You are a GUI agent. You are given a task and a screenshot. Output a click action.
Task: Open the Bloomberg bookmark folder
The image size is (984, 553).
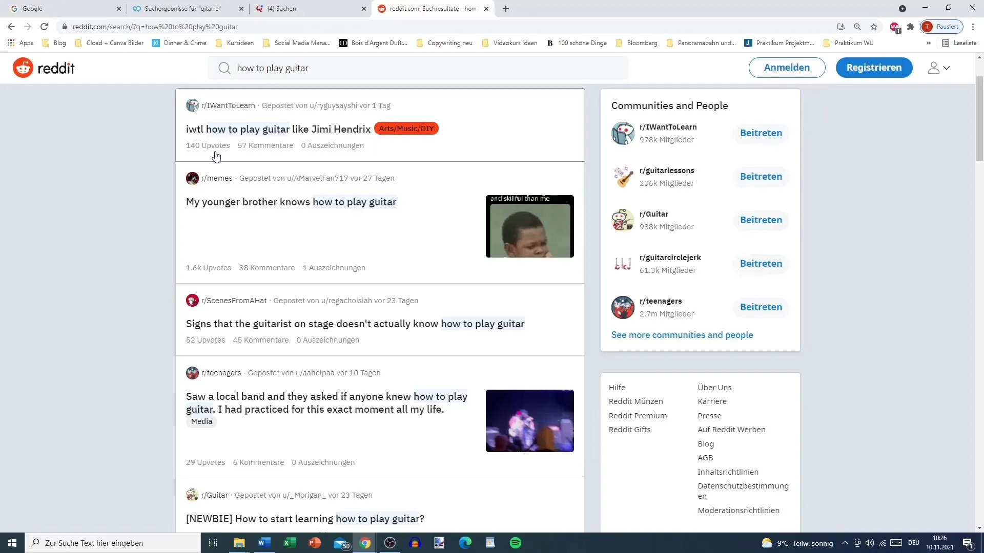coord(636,43)
